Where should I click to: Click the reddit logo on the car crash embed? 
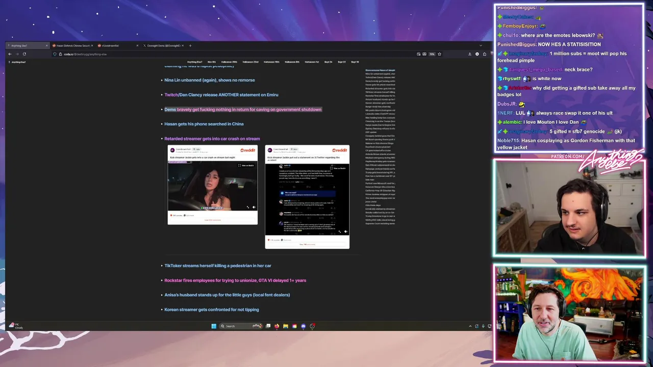pos(247,150)
